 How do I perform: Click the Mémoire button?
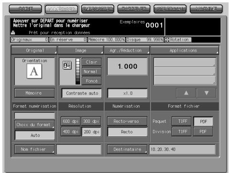coord(34,93)
